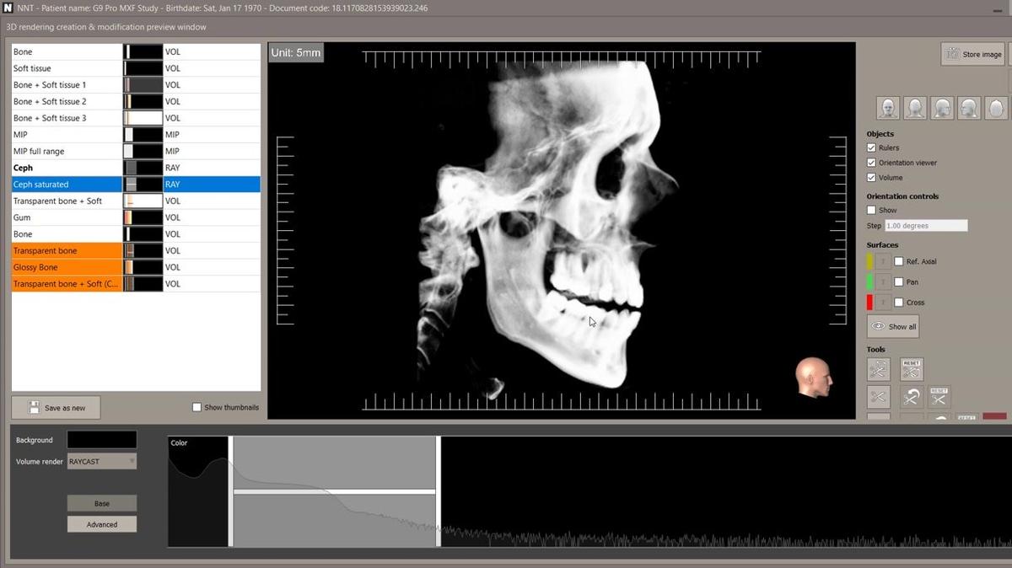Open the Background color swatch
This screenshot has height=568, width=1012.
click(x=101, y=440)
